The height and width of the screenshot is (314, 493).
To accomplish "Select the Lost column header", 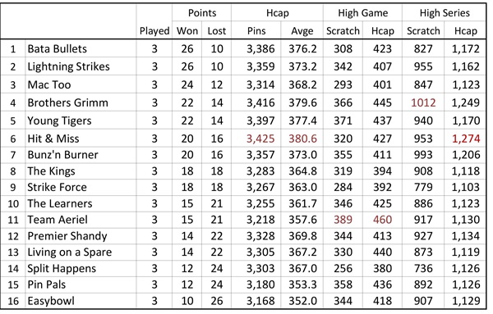I will tap(217, 30).
